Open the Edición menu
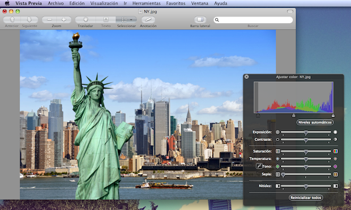 tap(77, 3)
